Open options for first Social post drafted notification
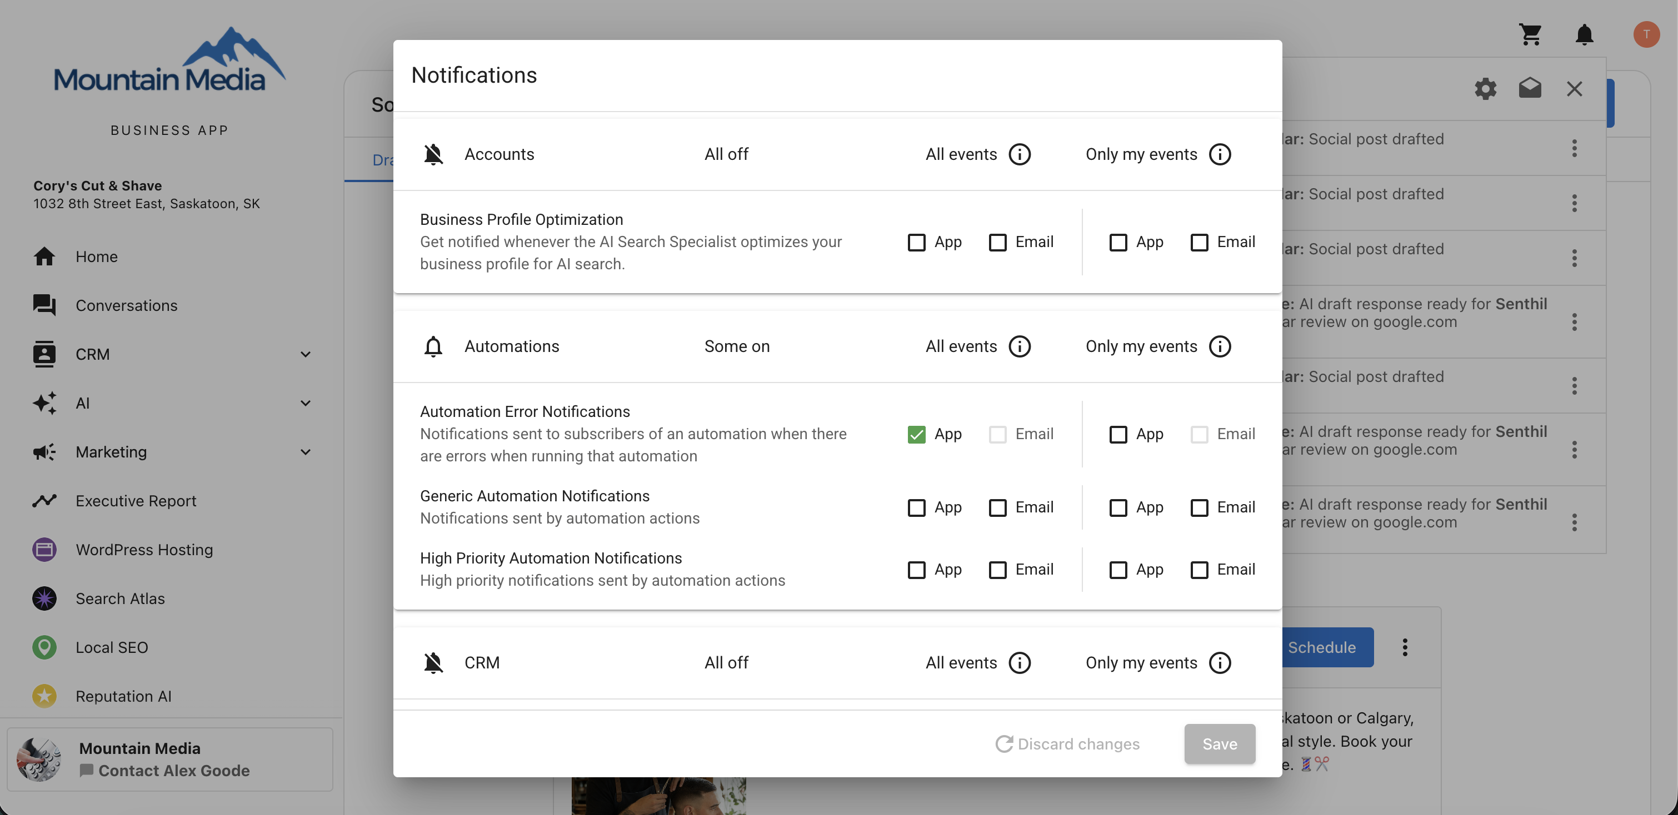This screenshot has width=1678, height=815. pos(1574,148)
